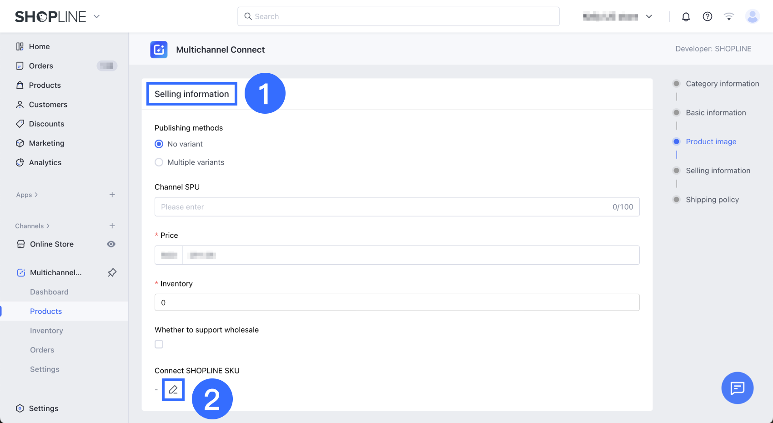This screenshot has height=423, width=773.
Task: Jump to Category information section
Action: tap(722, 84)
